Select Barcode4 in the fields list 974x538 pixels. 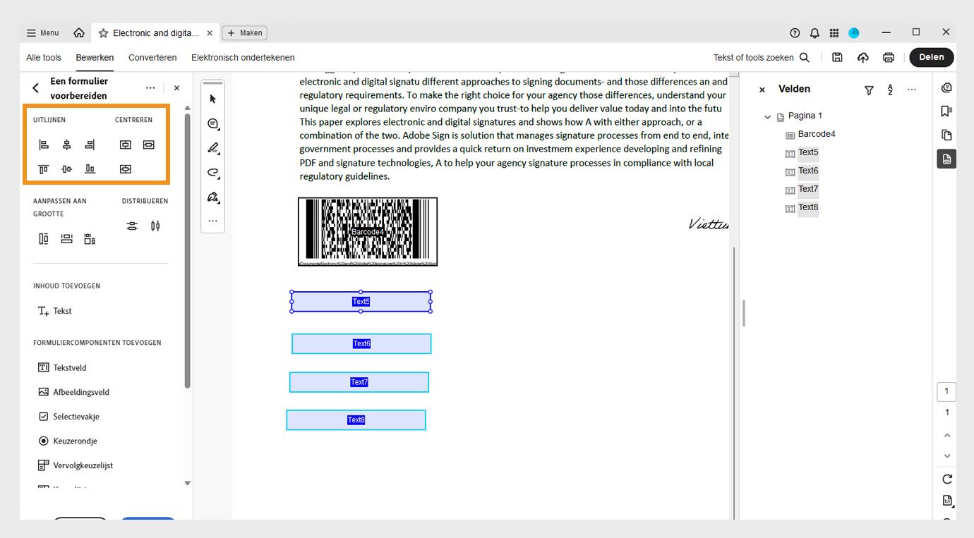click(817, 134)
